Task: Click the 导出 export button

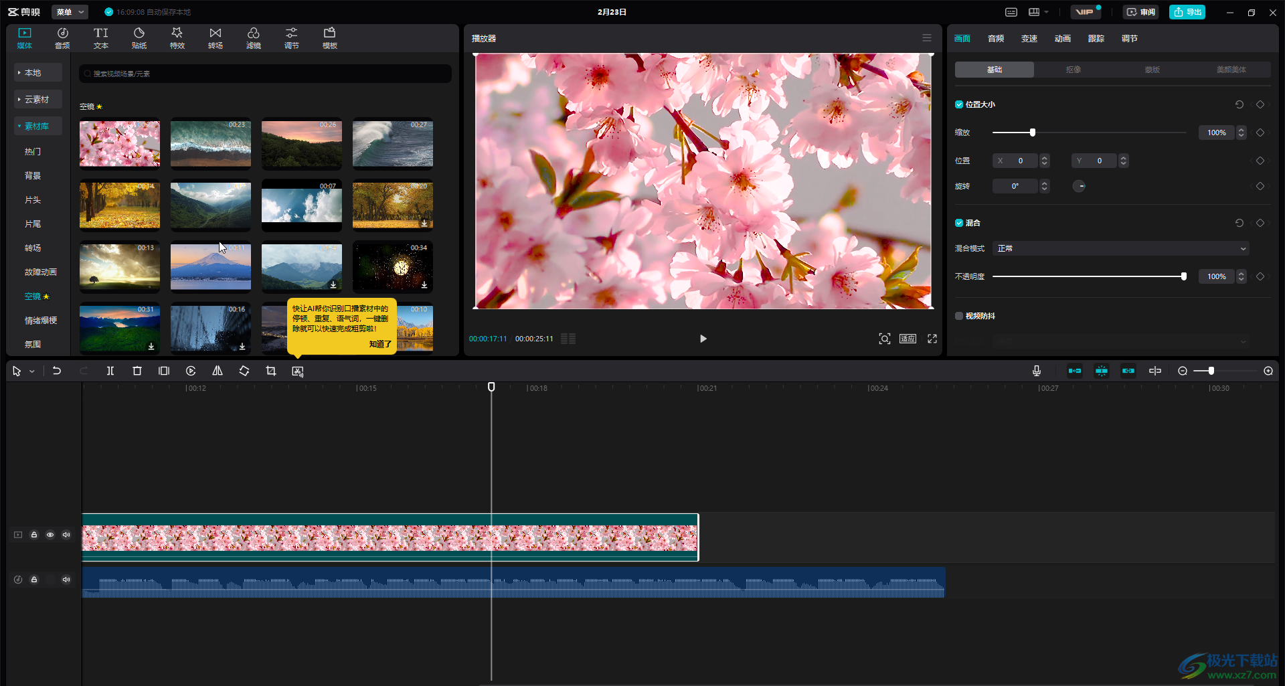Action: (x=1187, y=12)
